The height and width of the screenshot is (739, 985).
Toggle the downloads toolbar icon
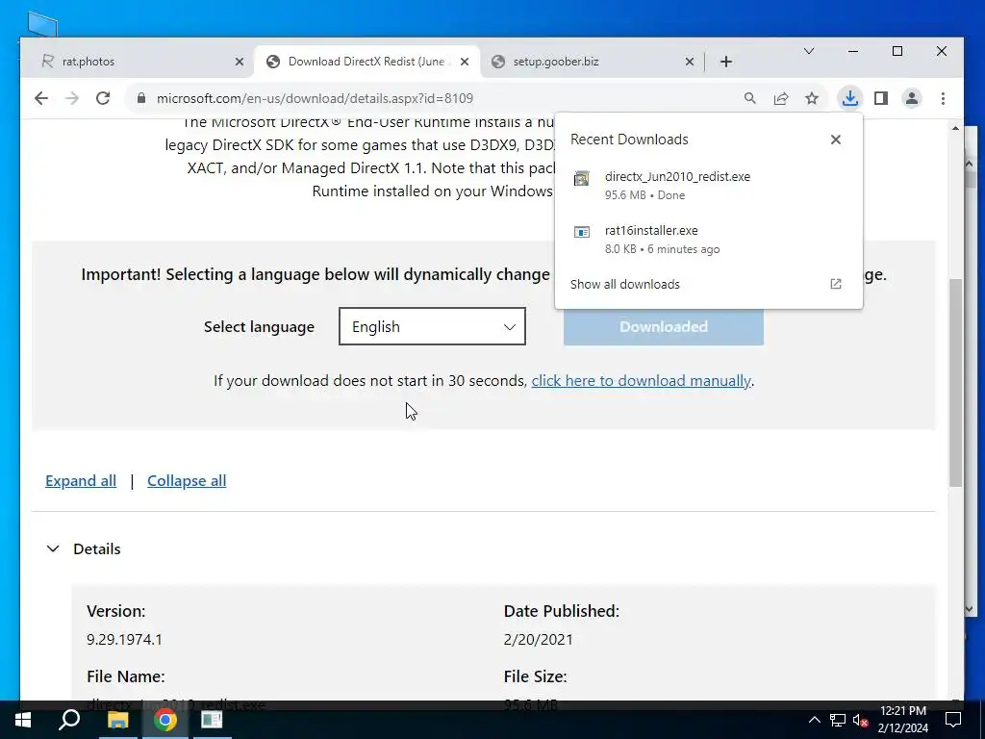point(849,98)
